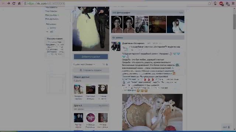The width and height of the screenshot is (236, 132).
Task: Open the large bride image in the post
Action: click(x=152, y=112)
